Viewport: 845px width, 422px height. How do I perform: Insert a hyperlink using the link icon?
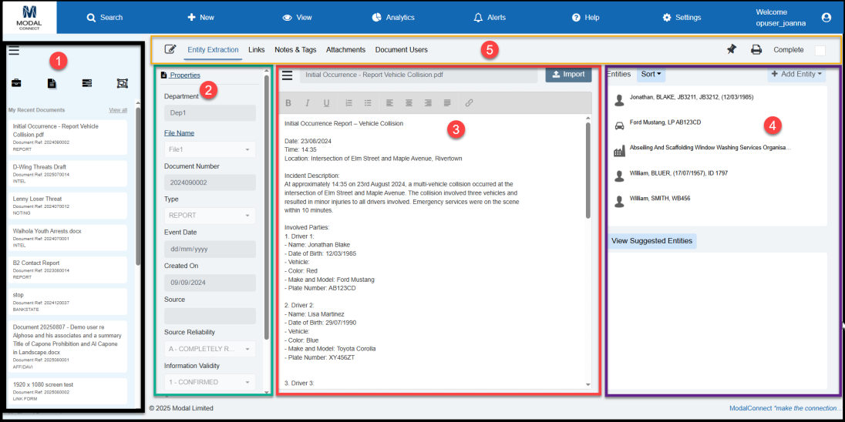[x=469, y=103]
